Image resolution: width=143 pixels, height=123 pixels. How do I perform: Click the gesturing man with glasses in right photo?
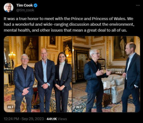coord(96,80)
